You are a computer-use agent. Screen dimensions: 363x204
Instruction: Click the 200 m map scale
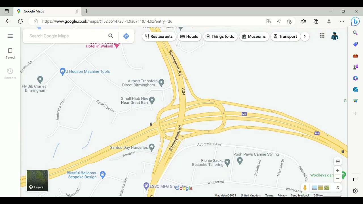[328, 195]
